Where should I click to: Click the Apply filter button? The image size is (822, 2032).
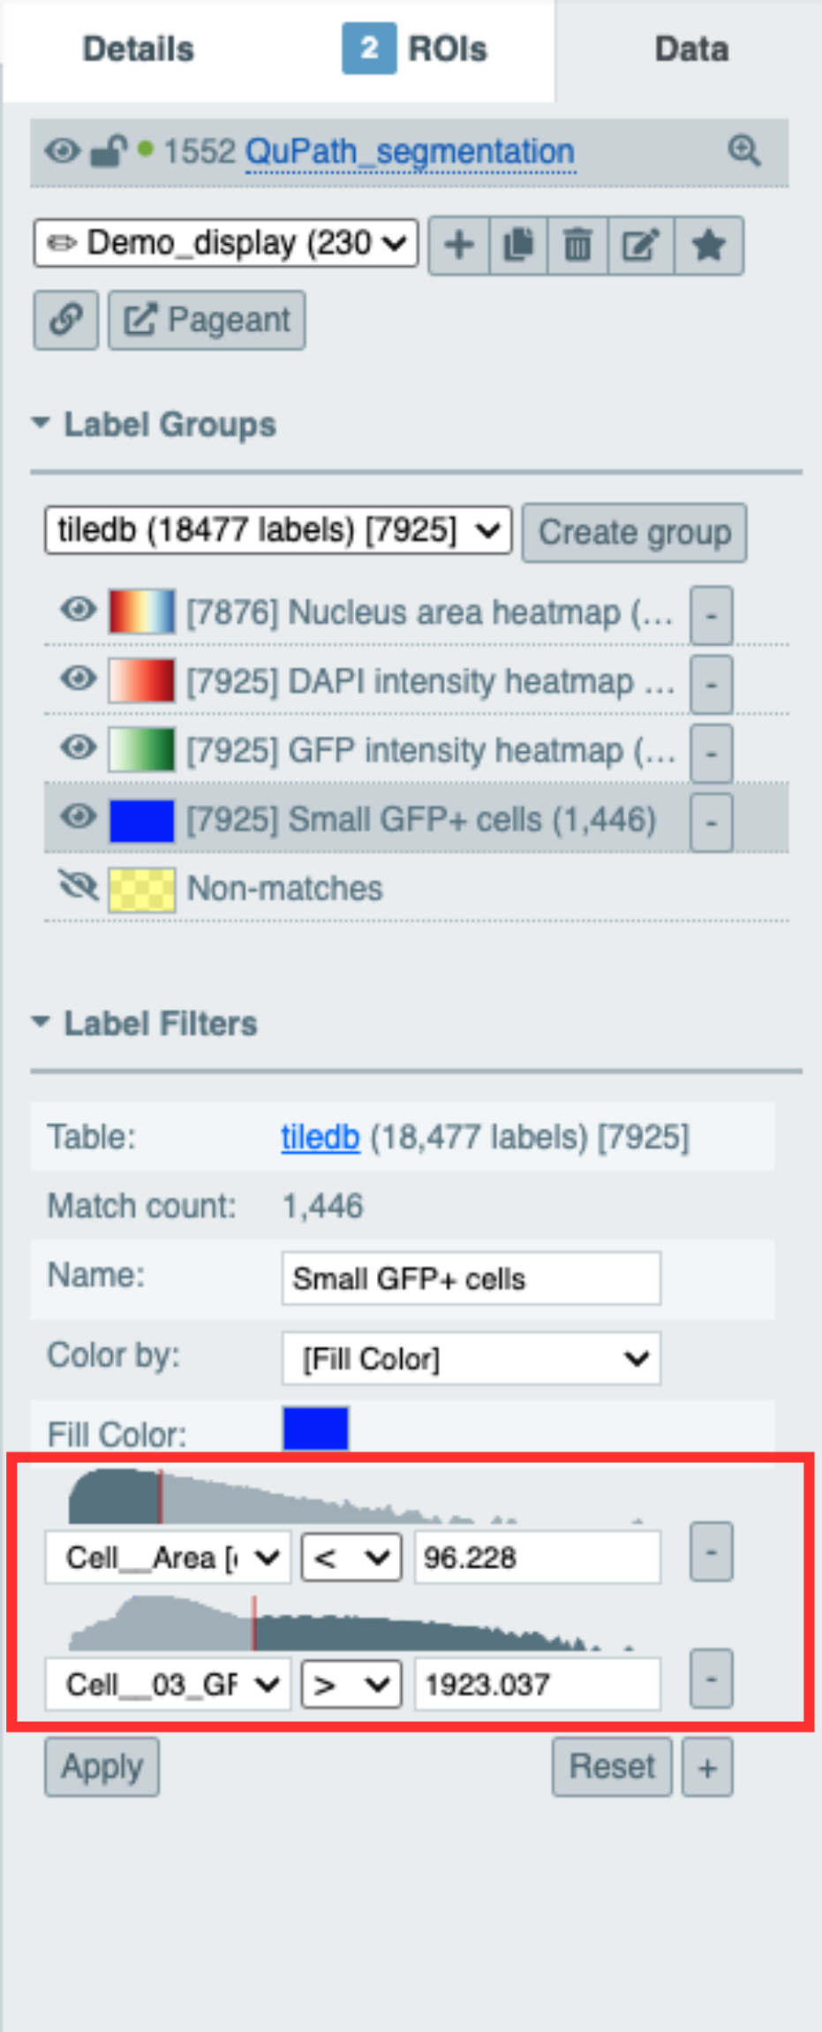click(102, 1767)
